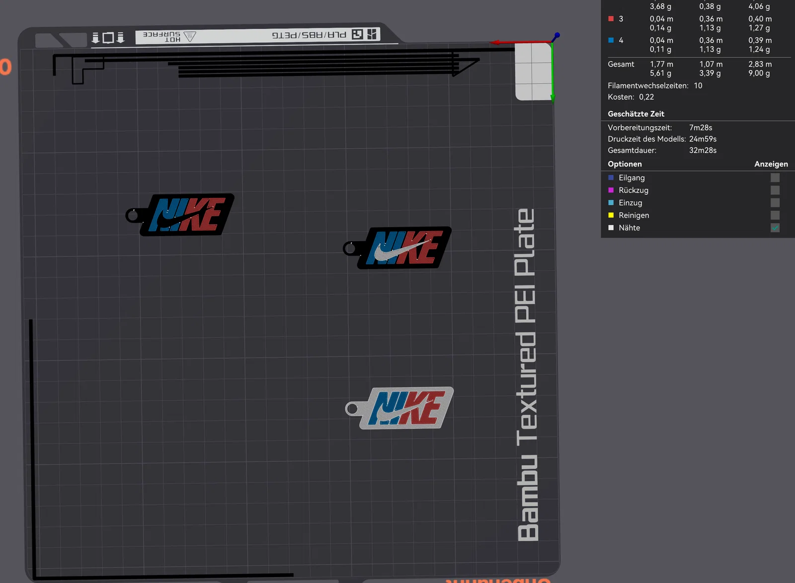Viewport: 795px width, 583px height.
Task: Click the Gesamt value "1,07 m"
Action: pos(711,64)
